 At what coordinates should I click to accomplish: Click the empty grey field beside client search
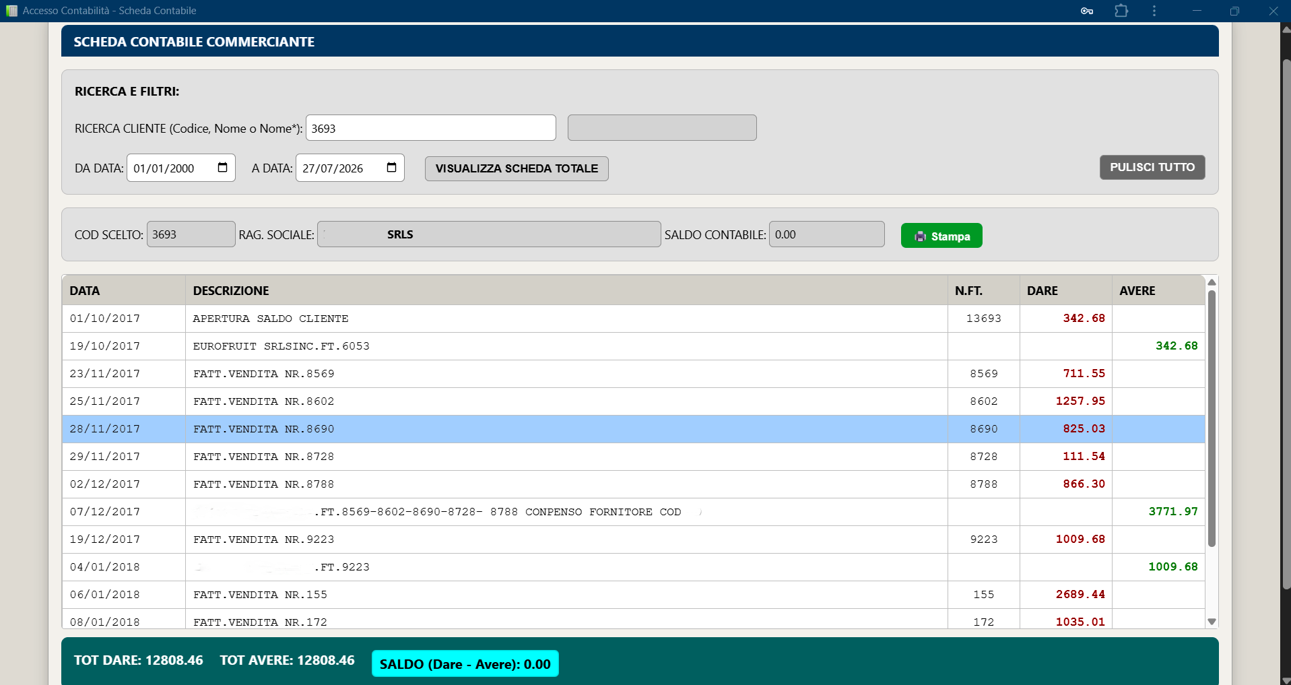[x=662, y=128]
